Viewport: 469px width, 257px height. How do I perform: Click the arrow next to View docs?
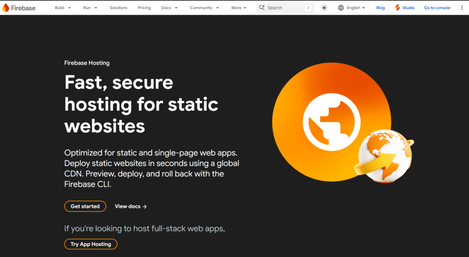(145, 207)
